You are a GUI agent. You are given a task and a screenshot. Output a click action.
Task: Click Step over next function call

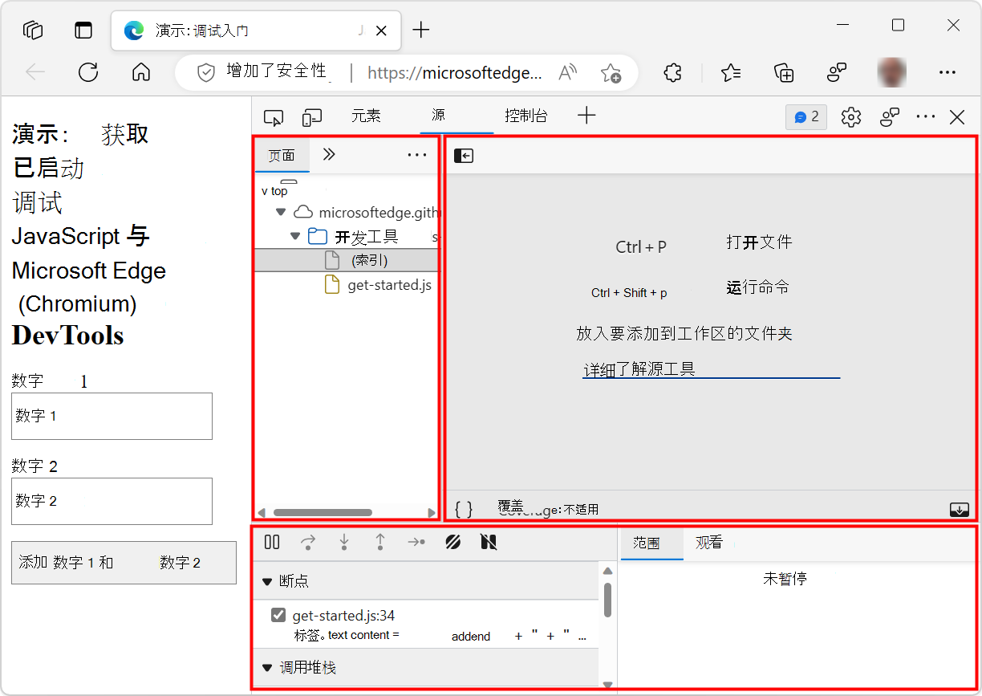[x=308, y=543]
